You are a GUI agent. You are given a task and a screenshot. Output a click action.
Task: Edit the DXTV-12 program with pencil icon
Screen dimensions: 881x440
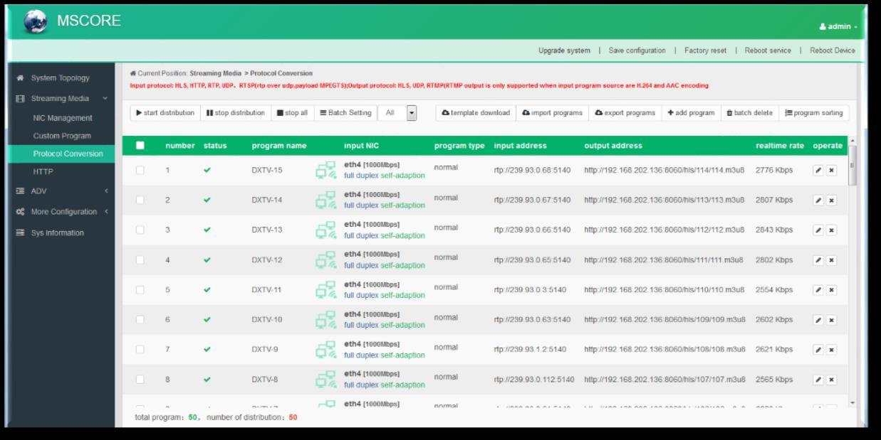(x=819, y=260)
